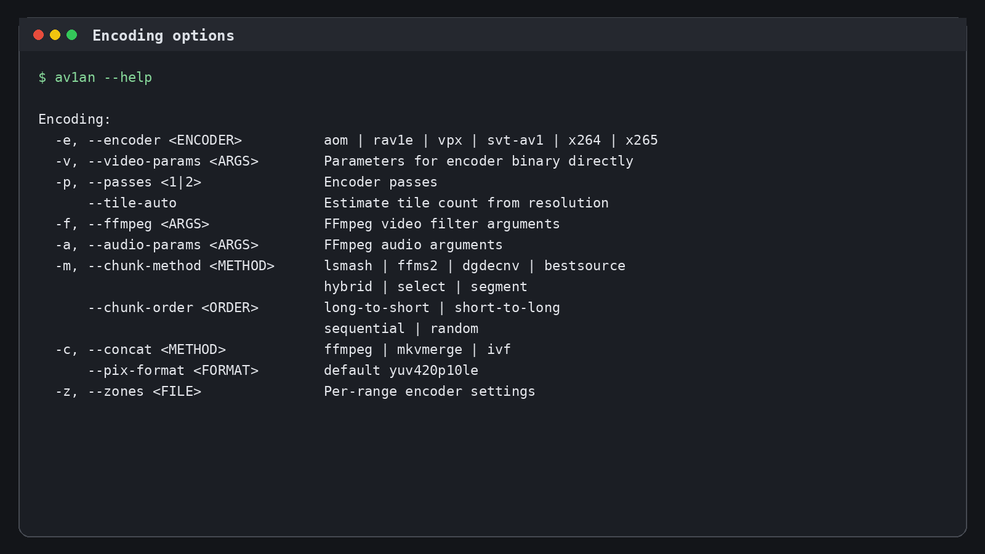Click the "-a, --audio-params <ARGS>" option
The image size is (985, 554).
point(156,245)
